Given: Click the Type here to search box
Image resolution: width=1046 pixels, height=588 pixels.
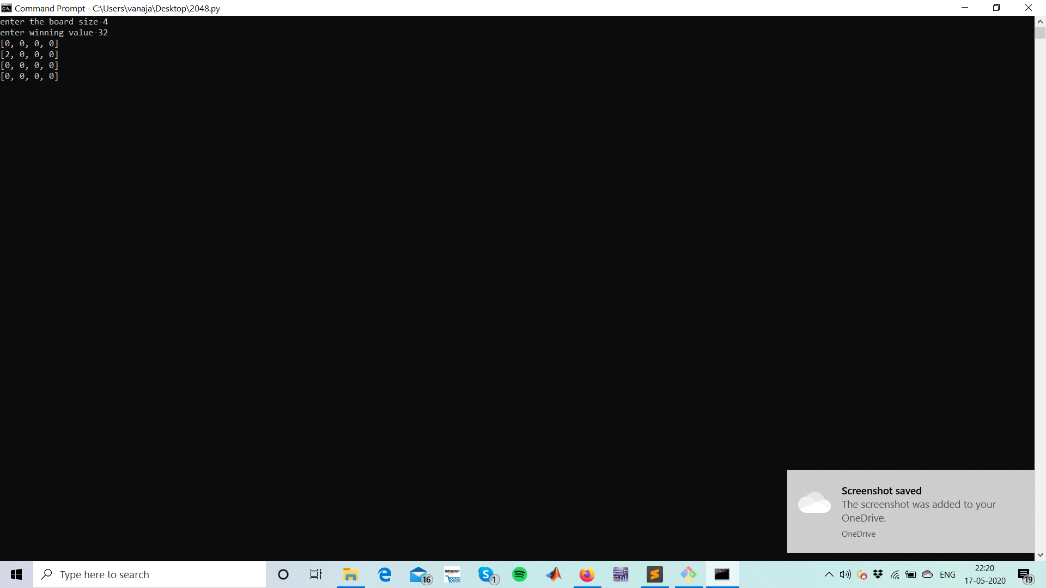Looking at the screenshot, I should (150, 574).
